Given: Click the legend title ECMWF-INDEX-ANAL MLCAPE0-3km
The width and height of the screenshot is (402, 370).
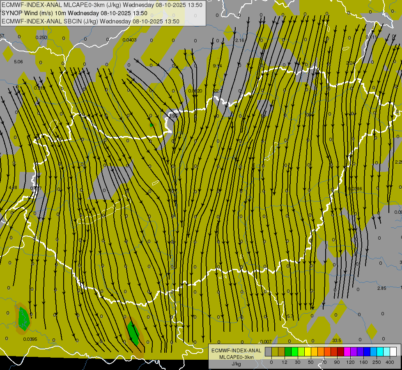Looking at the screenshot, I should 236,354.
